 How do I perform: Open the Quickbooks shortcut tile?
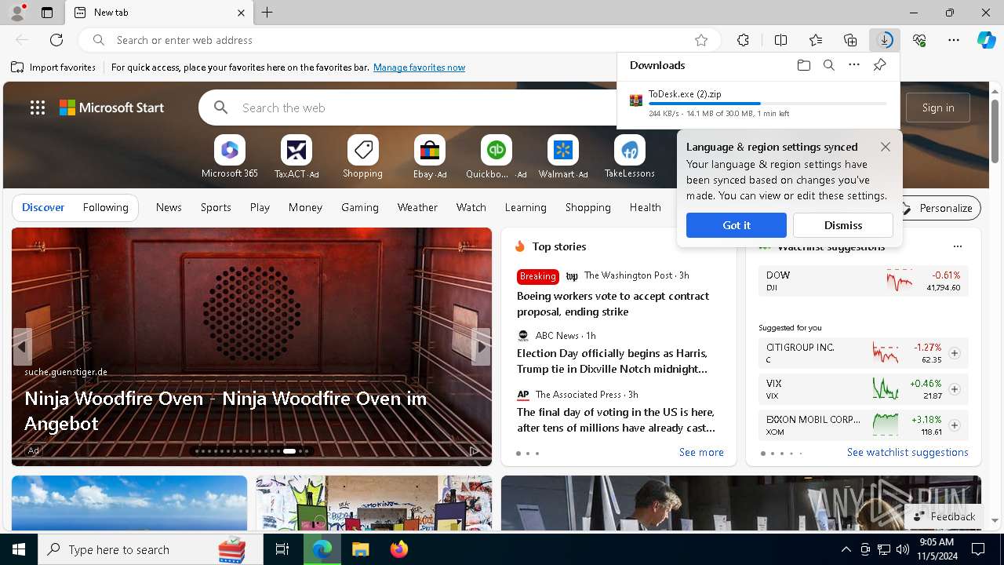pos(496,157)
